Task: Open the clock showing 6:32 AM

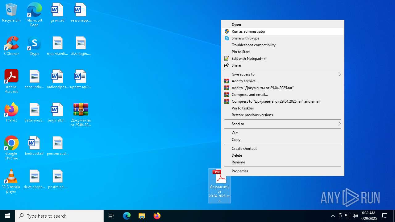Action: pyautogui.click(x=369, y=216)
